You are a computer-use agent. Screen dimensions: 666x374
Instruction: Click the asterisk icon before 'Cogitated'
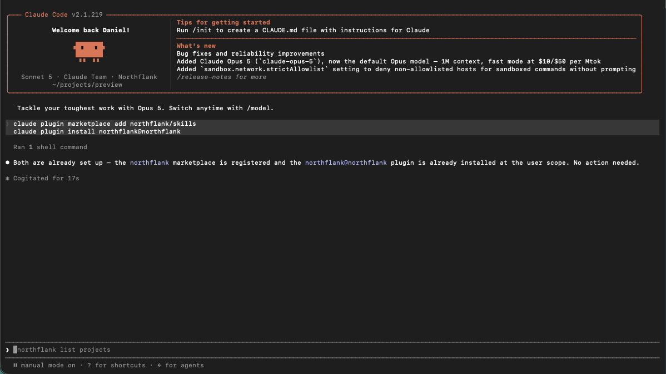(7, 178)
